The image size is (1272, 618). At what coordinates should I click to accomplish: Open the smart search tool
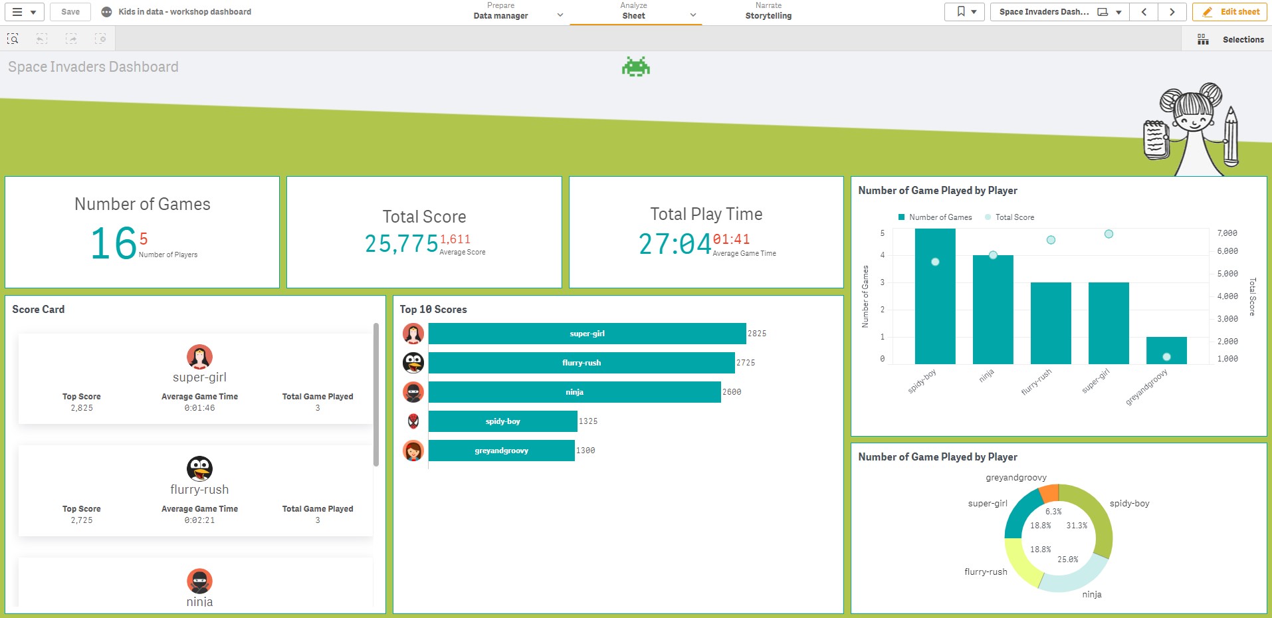coord(13,39)
